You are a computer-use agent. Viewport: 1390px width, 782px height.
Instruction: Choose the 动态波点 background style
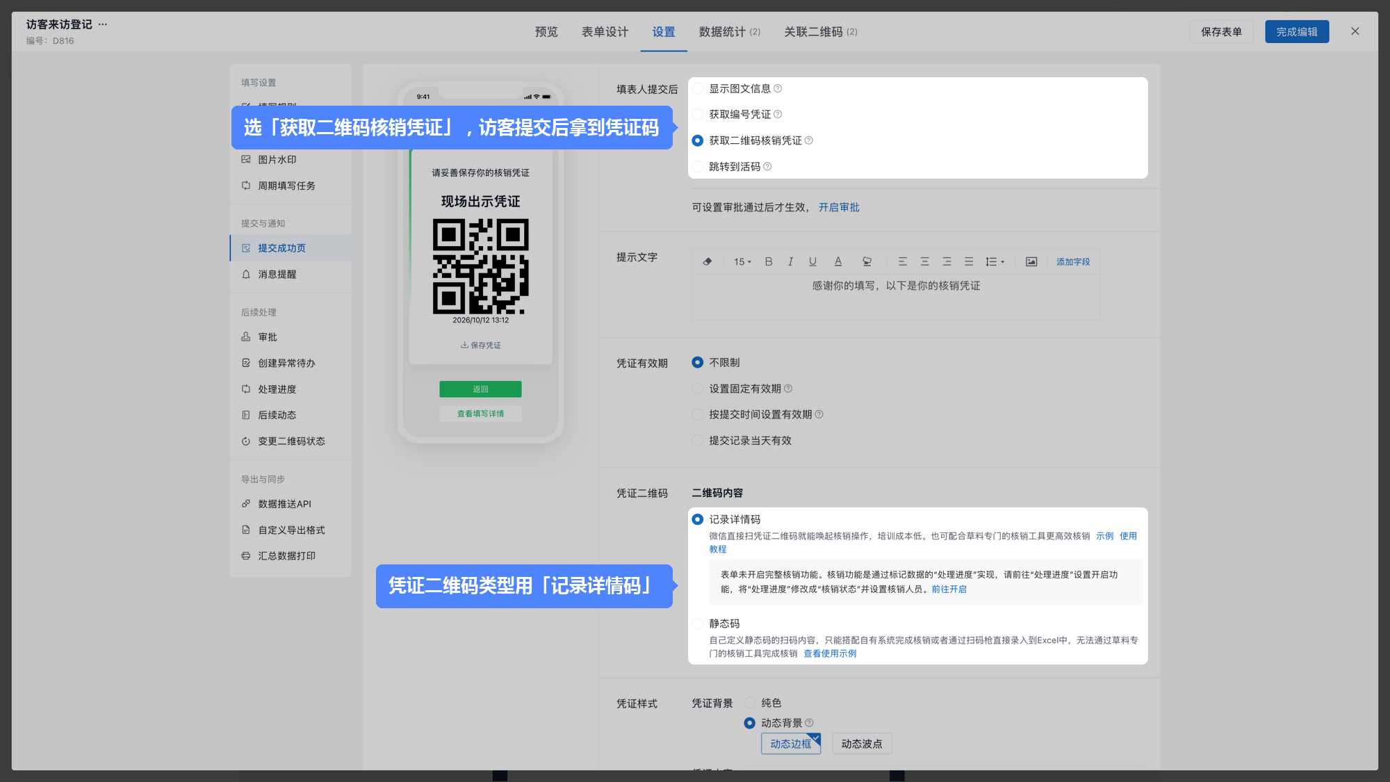tap(862, 744)
